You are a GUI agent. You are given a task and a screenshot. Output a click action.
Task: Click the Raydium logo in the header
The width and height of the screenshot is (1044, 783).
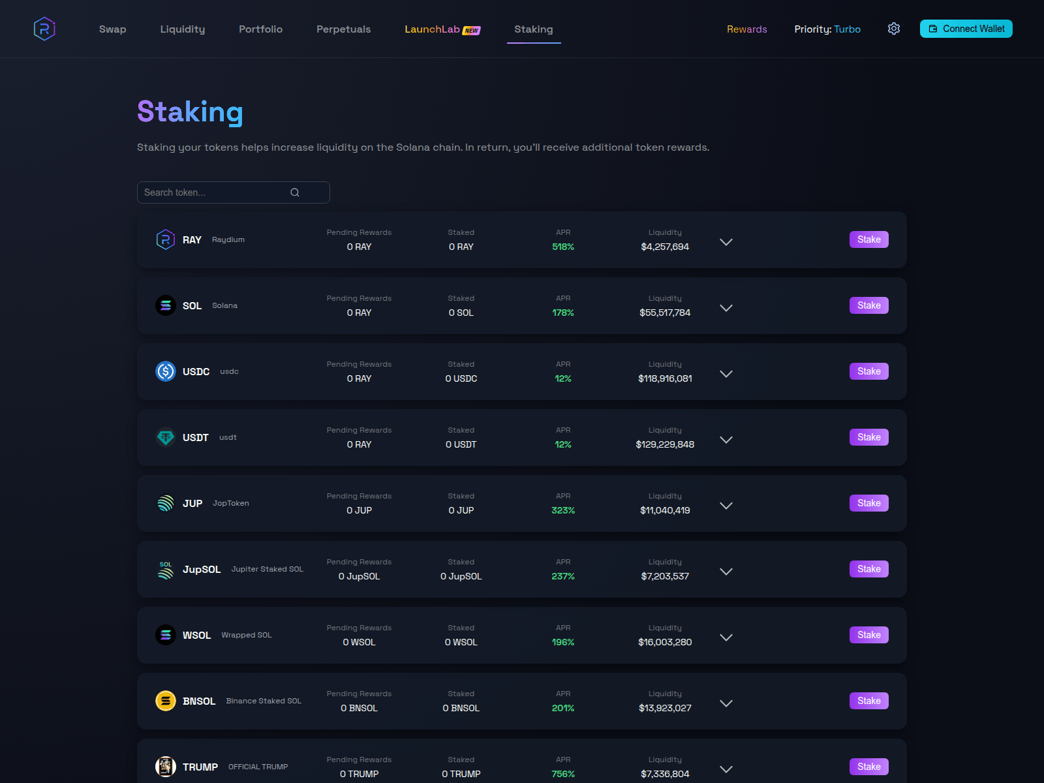[44, 29]
